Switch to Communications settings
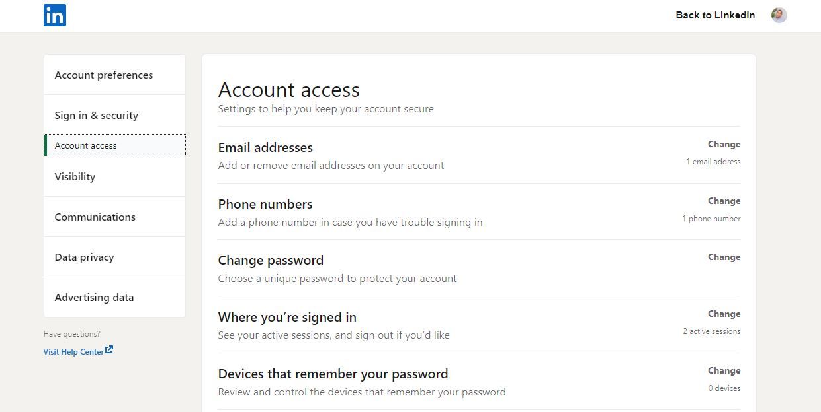Image resolution: width=821 pixels, height=412 pixels. point(95,217)
